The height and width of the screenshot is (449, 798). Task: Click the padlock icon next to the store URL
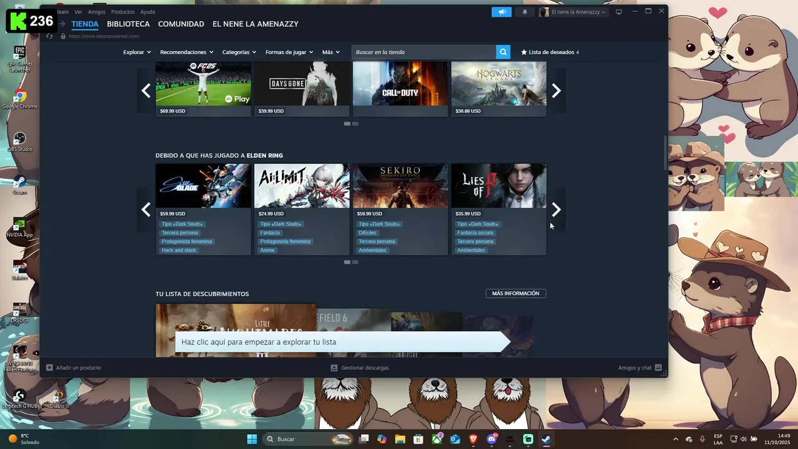62,36
